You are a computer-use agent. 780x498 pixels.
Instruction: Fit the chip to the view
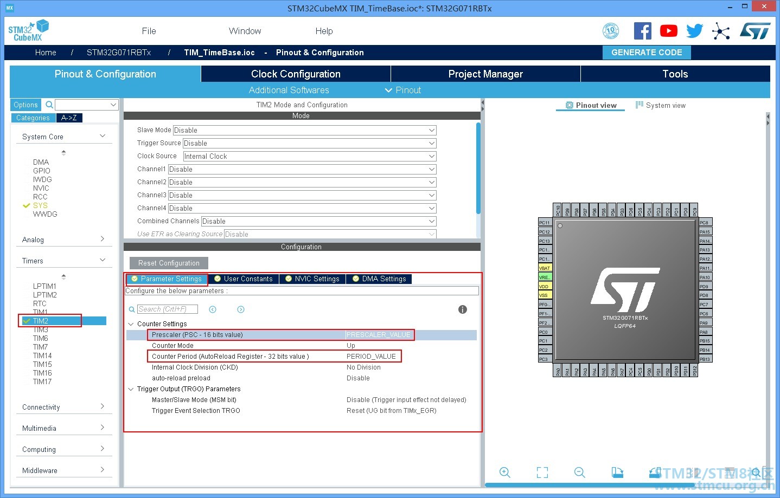coord(542,473)
